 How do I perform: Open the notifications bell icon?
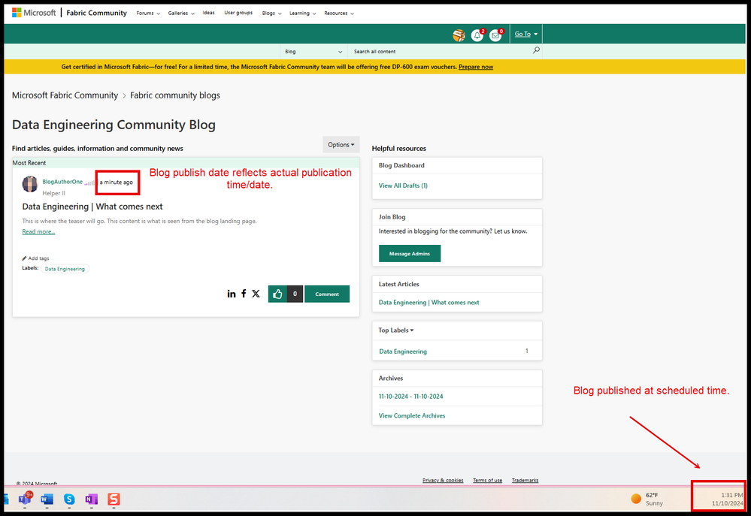[x=477, y=35]
